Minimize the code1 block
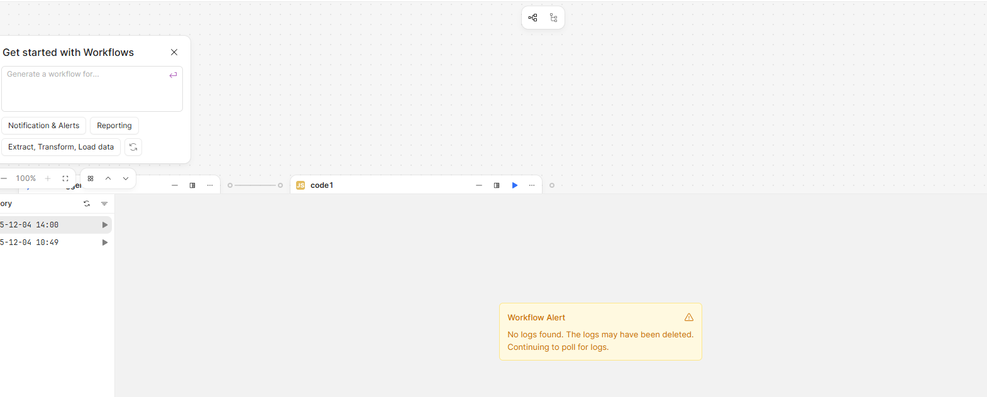This screenshot has width=987, height=397. point(479,185)
